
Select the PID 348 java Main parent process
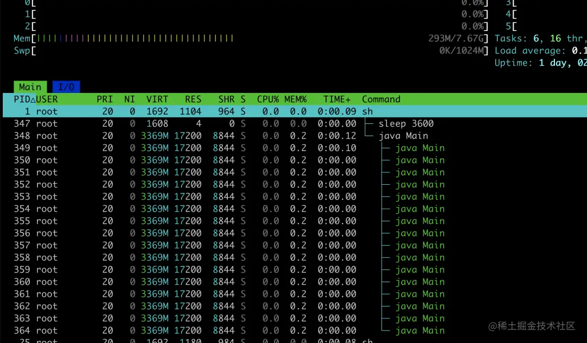click(x=295, y=135)
